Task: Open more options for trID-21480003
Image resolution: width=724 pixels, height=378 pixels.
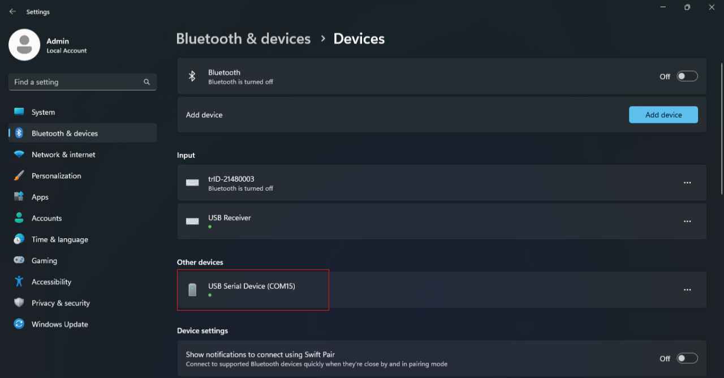Action: click(687, 183)
